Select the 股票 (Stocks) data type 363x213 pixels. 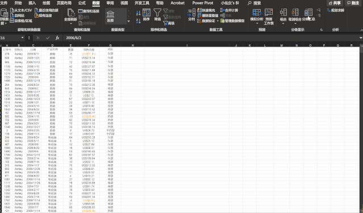[110, 16]
